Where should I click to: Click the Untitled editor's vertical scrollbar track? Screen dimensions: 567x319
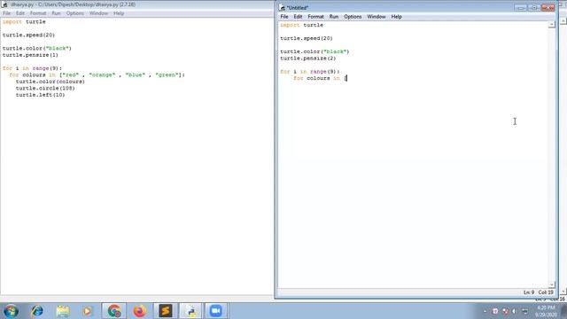[x=551, y=155]
